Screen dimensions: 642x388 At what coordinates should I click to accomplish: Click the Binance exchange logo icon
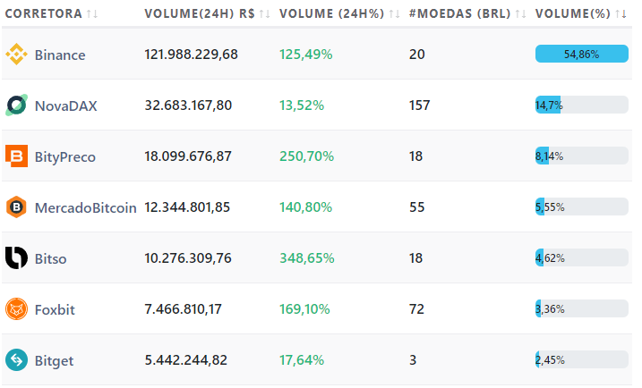pos(16,55)
